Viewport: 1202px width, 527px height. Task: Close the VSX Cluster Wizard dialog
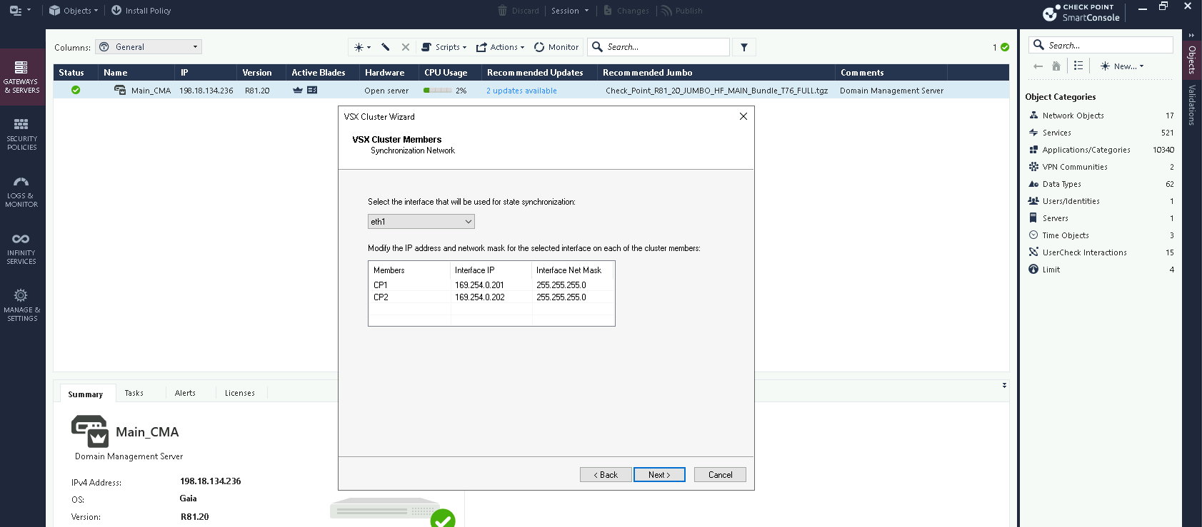coord(743,116)
